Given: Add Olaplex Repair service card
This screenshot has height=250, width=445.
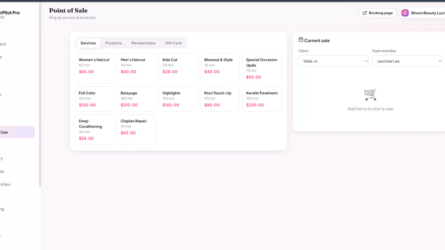Looking at the screenshot, I should coord(136,130).
